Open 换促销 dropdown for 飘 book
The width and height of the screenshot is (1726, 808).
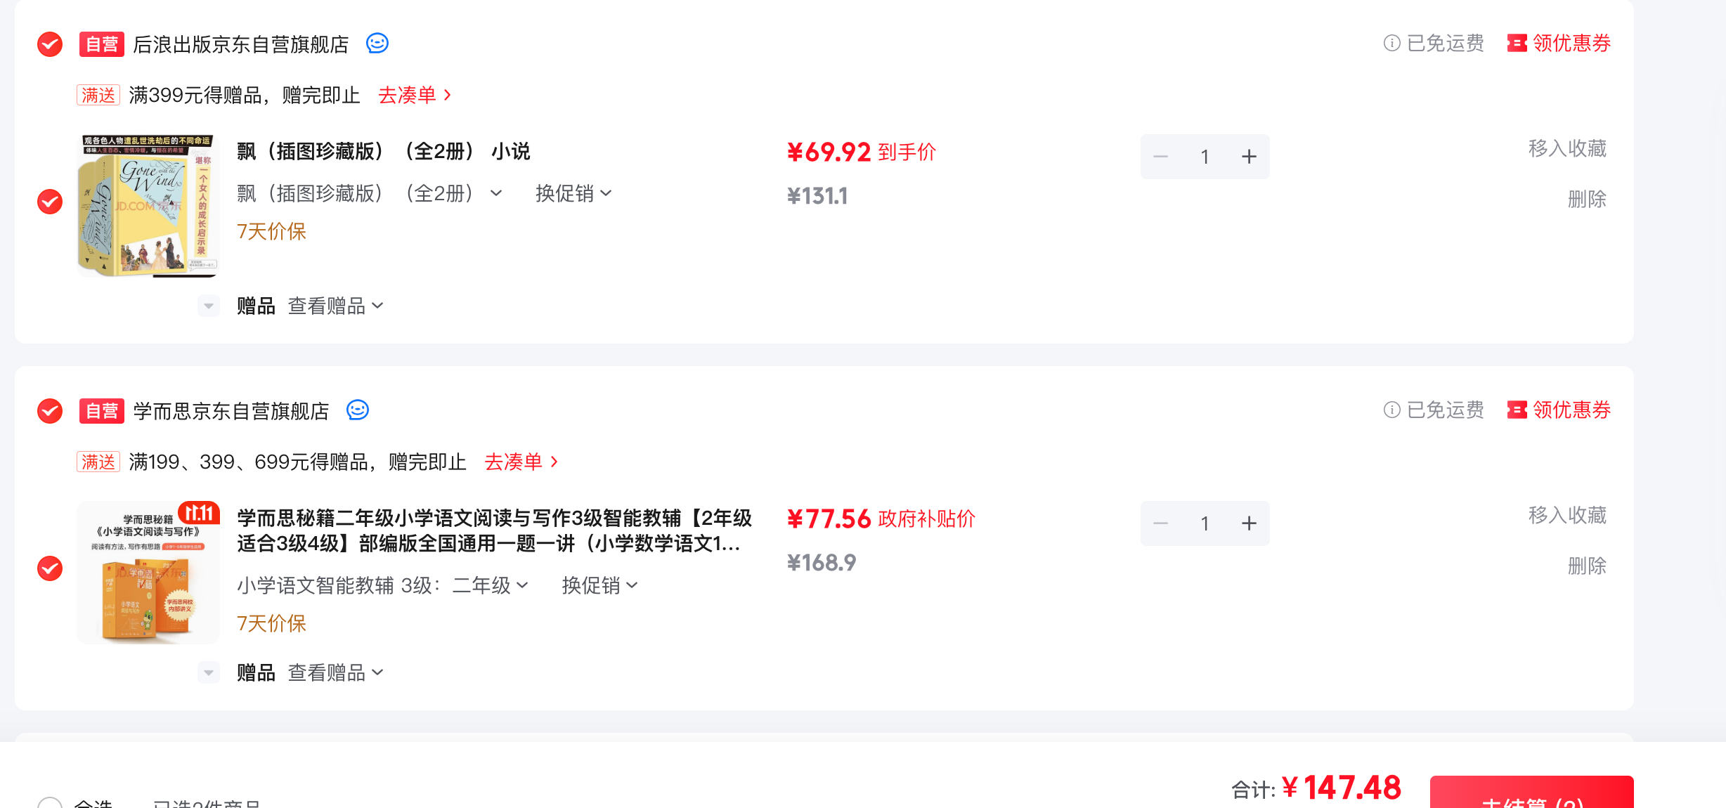(573, 193)
